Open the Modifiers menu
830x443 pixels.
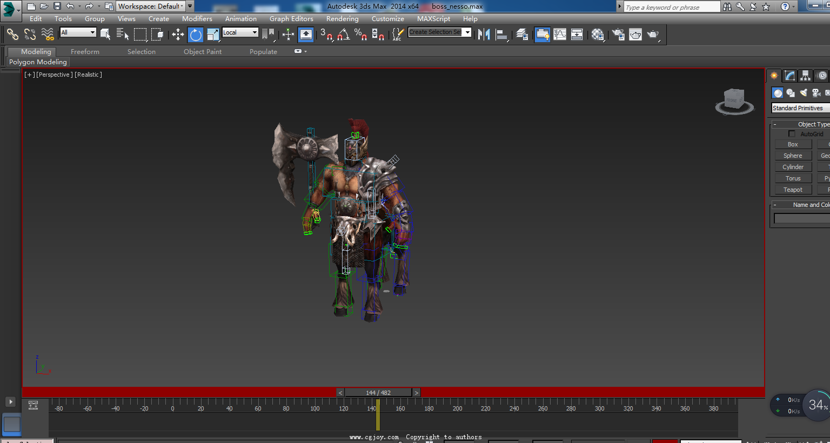pyautogui.click(x=197, y=19)
